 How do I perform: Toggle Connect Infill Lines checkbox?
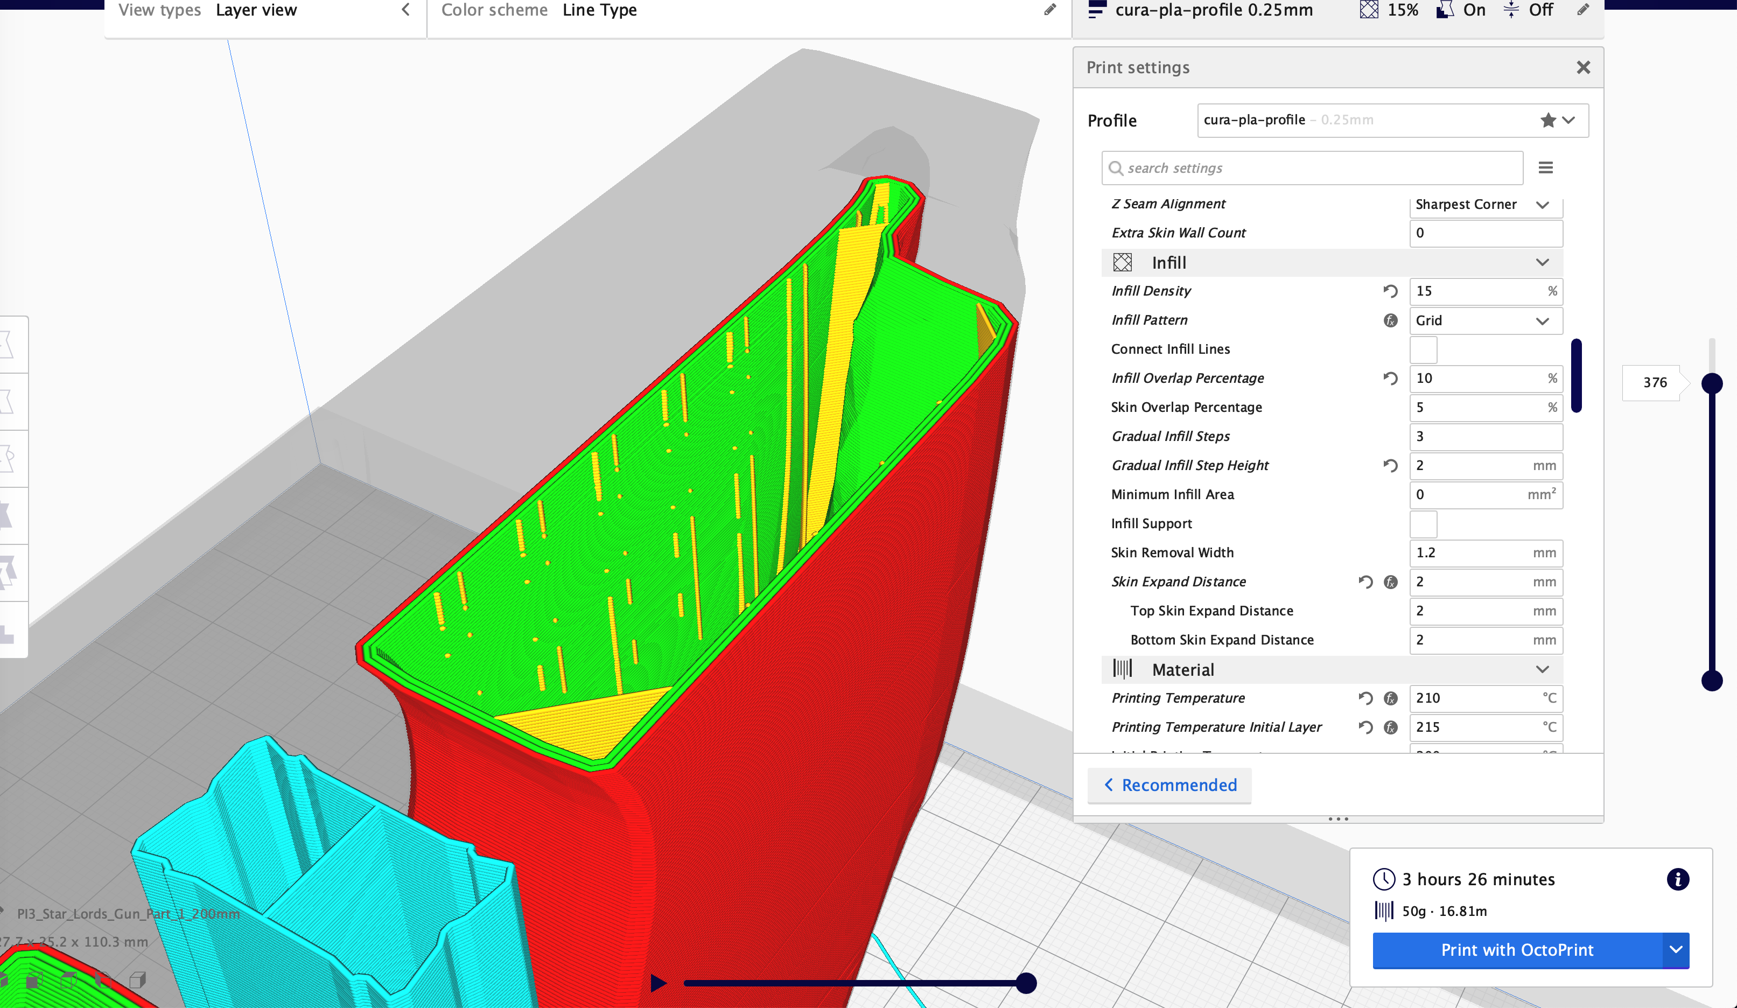[1423, 349]
